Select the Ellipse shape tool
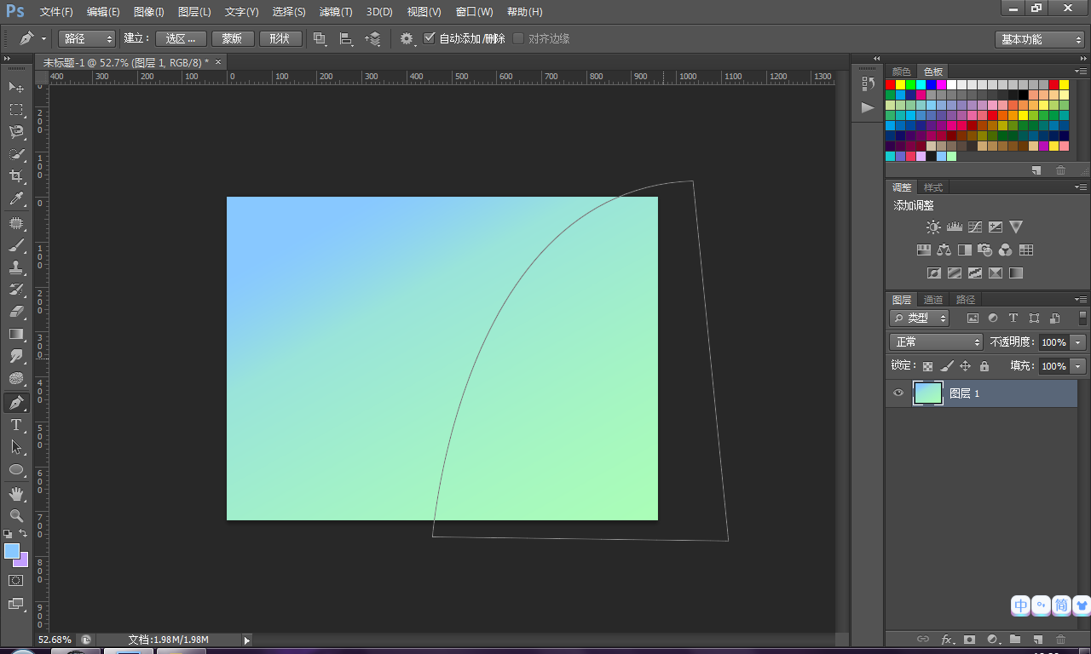The height and width of the screenshot is (654, 1091). tap(16, 469)
